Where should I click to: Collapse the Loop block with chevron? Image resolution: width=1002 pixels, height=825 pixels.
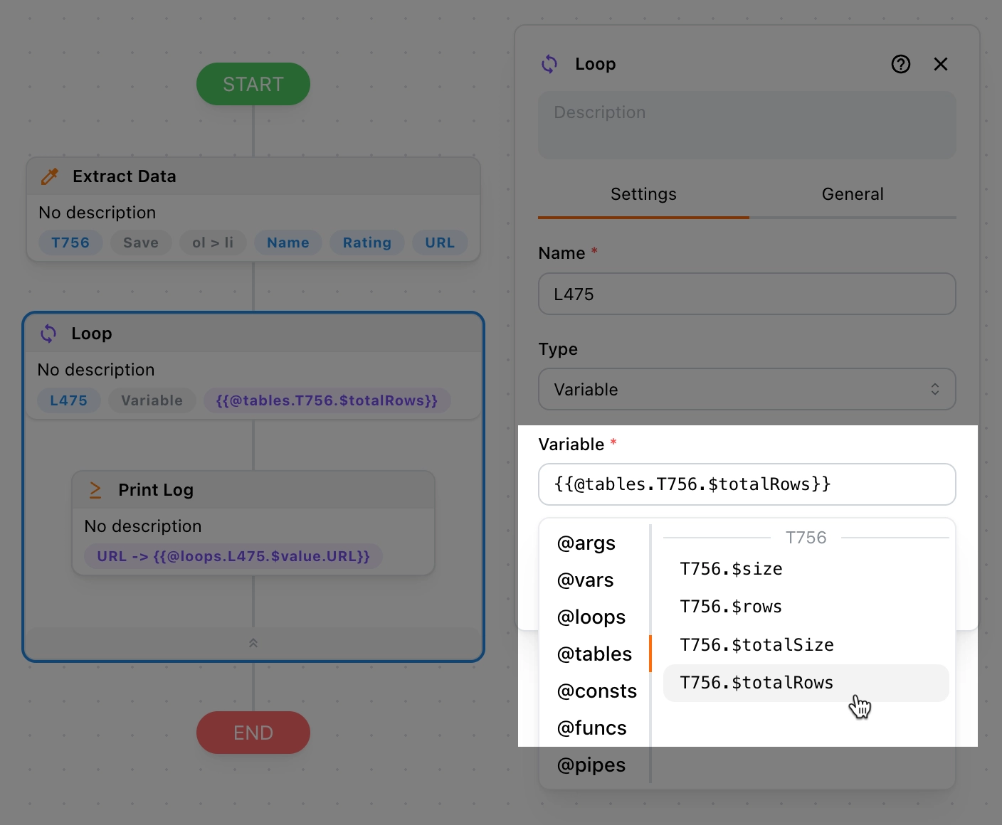[253, 643]
